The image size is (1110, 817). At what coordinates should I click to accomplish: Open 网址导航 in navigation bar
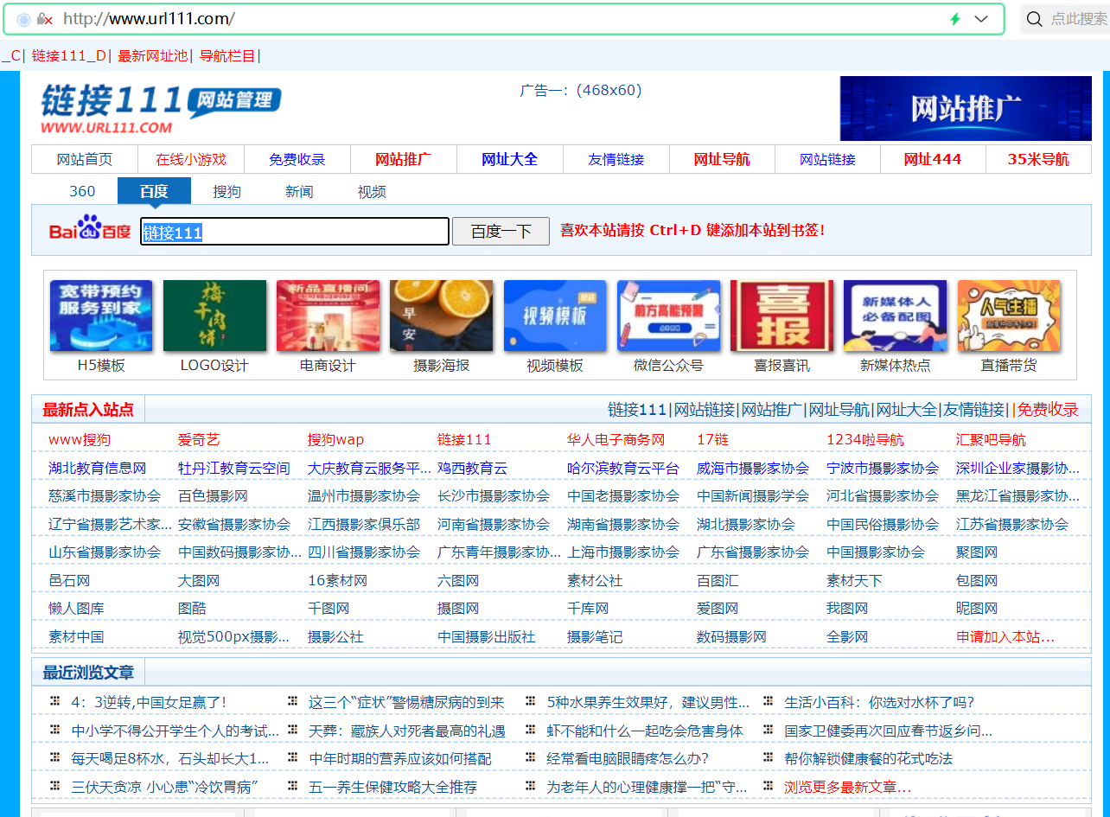[x=722, y=159]
